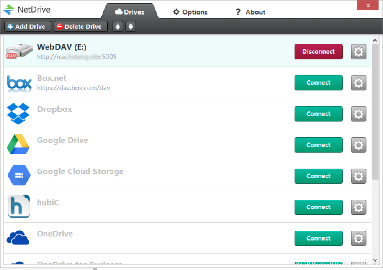383x270 pixels.
Task: Click the hubiC name label
Action: pos(48,202)
